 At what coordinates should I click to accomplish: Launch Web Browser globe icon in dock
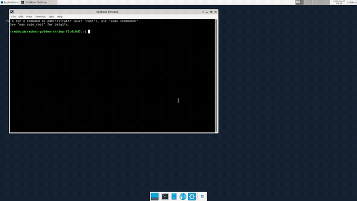click(x=183, y=197)
